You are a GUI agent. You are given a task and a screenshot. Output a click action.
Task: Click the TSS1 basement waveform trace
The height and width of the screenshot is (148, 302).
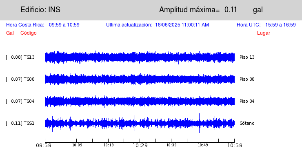point(140,123)
